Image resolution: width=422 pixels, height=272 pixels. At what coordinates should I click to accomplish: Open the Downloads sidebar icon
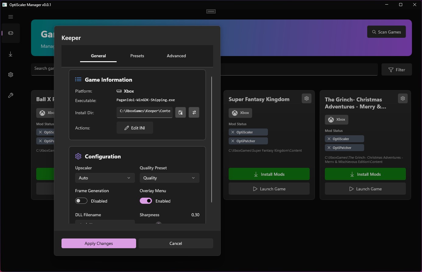(11, 54)
